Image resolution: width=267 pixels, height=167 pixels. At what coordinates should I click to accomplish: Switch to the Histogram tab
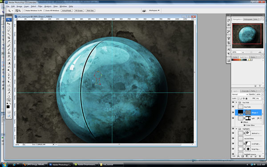coord(248,19)
